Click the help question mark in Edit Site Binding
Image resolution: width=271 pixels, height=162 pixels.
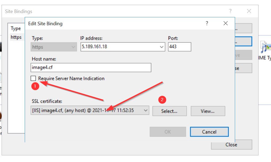(x=207, y=23)
